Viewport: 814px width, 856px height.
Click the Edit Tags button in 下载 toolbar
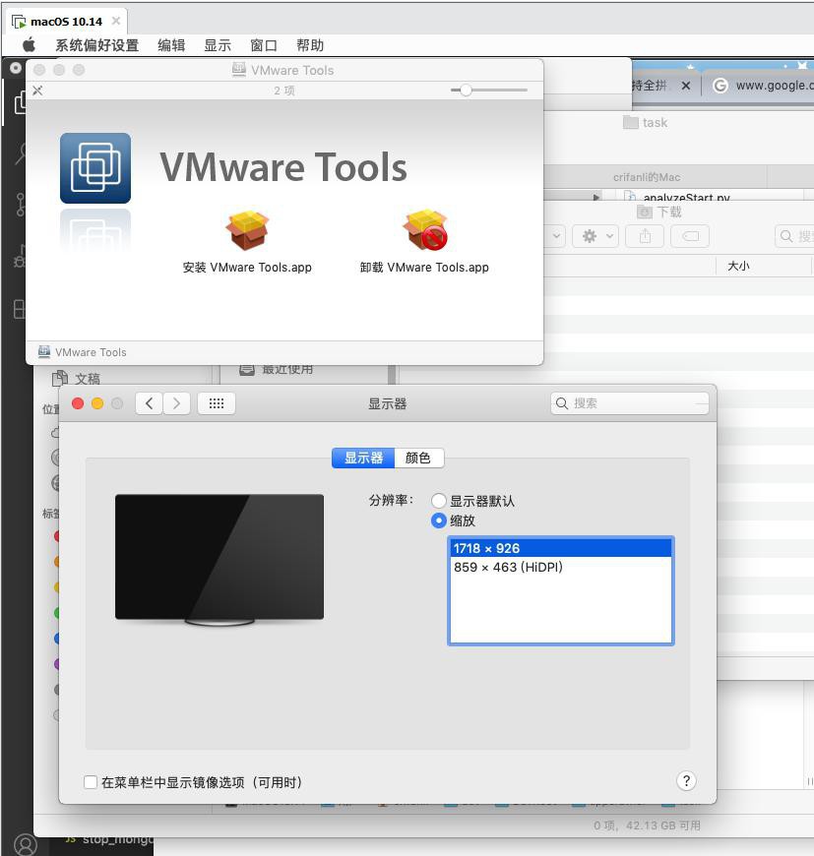point(690,236)
